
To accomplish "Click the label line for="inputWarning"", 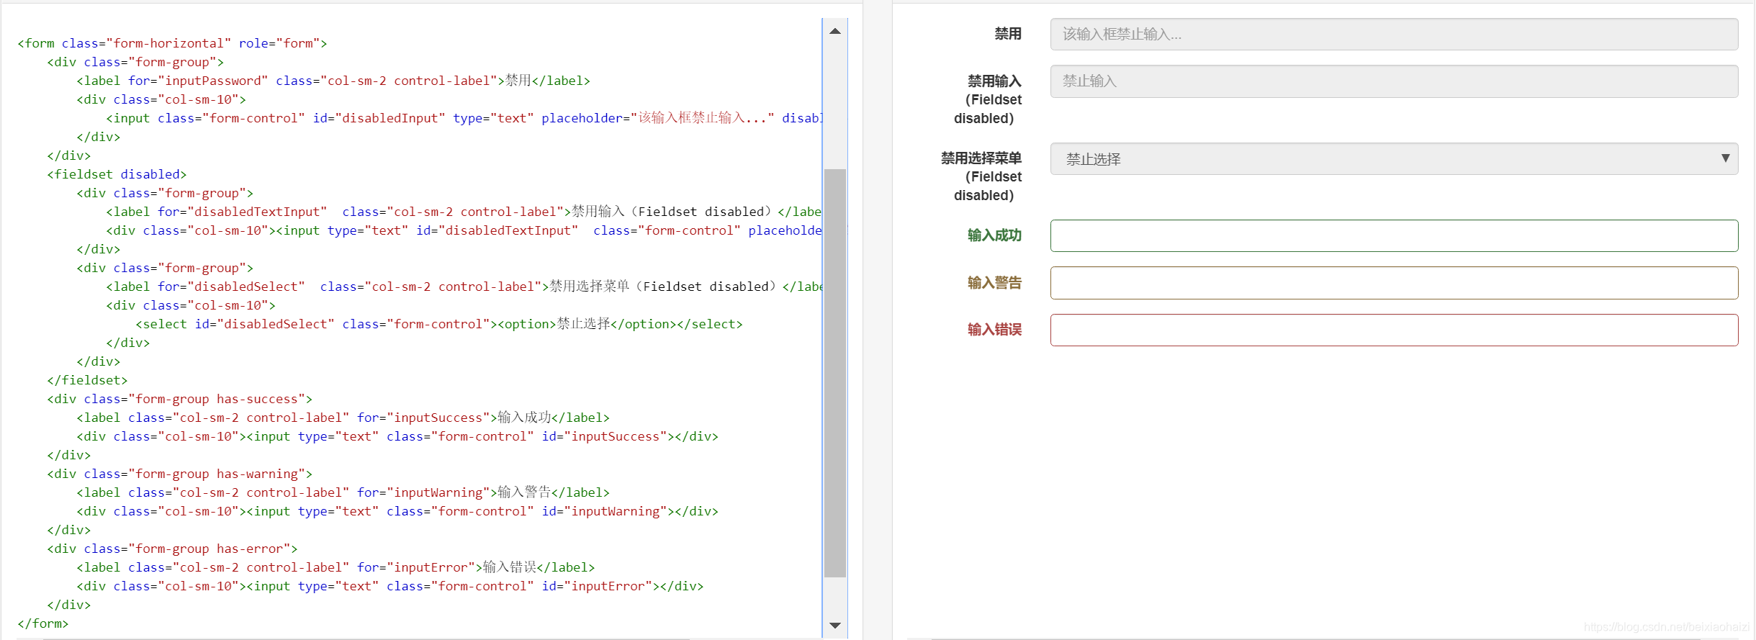I will click(343, 492).
